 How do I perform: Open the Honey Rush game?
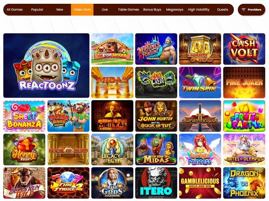pyautogui.click(x=24, y=149)
